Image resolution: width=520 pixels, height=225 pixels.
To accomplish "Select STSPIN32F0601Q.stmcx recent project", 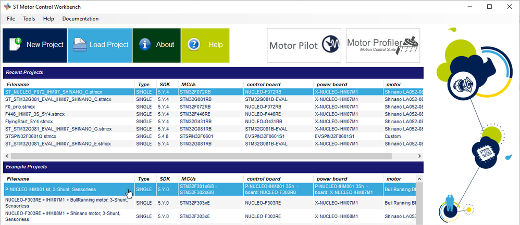I will coord(214,136).
